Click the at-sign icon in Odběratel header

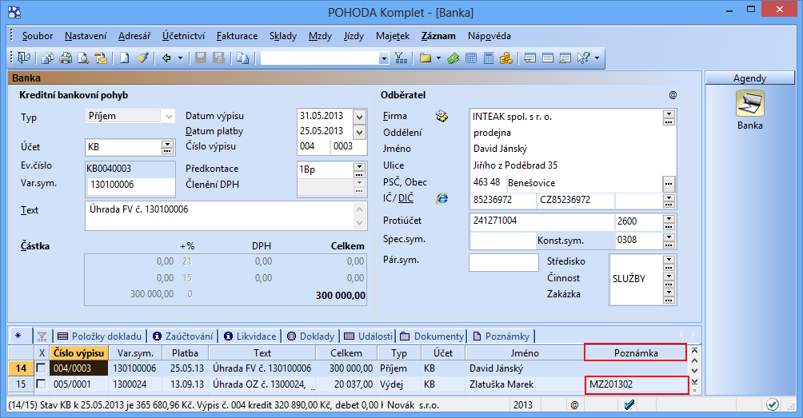point(673,95)
